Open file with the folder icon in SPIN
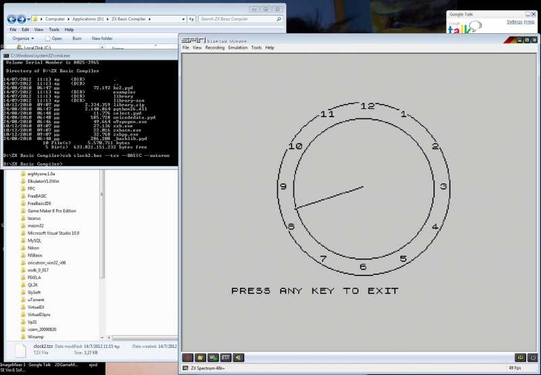Viewport: 541px width, 375px height. coord(200,357)
